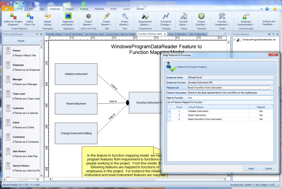Click the Functional Changes icon
This screenshot has width=282, height=189.
(x=166, y=16)
